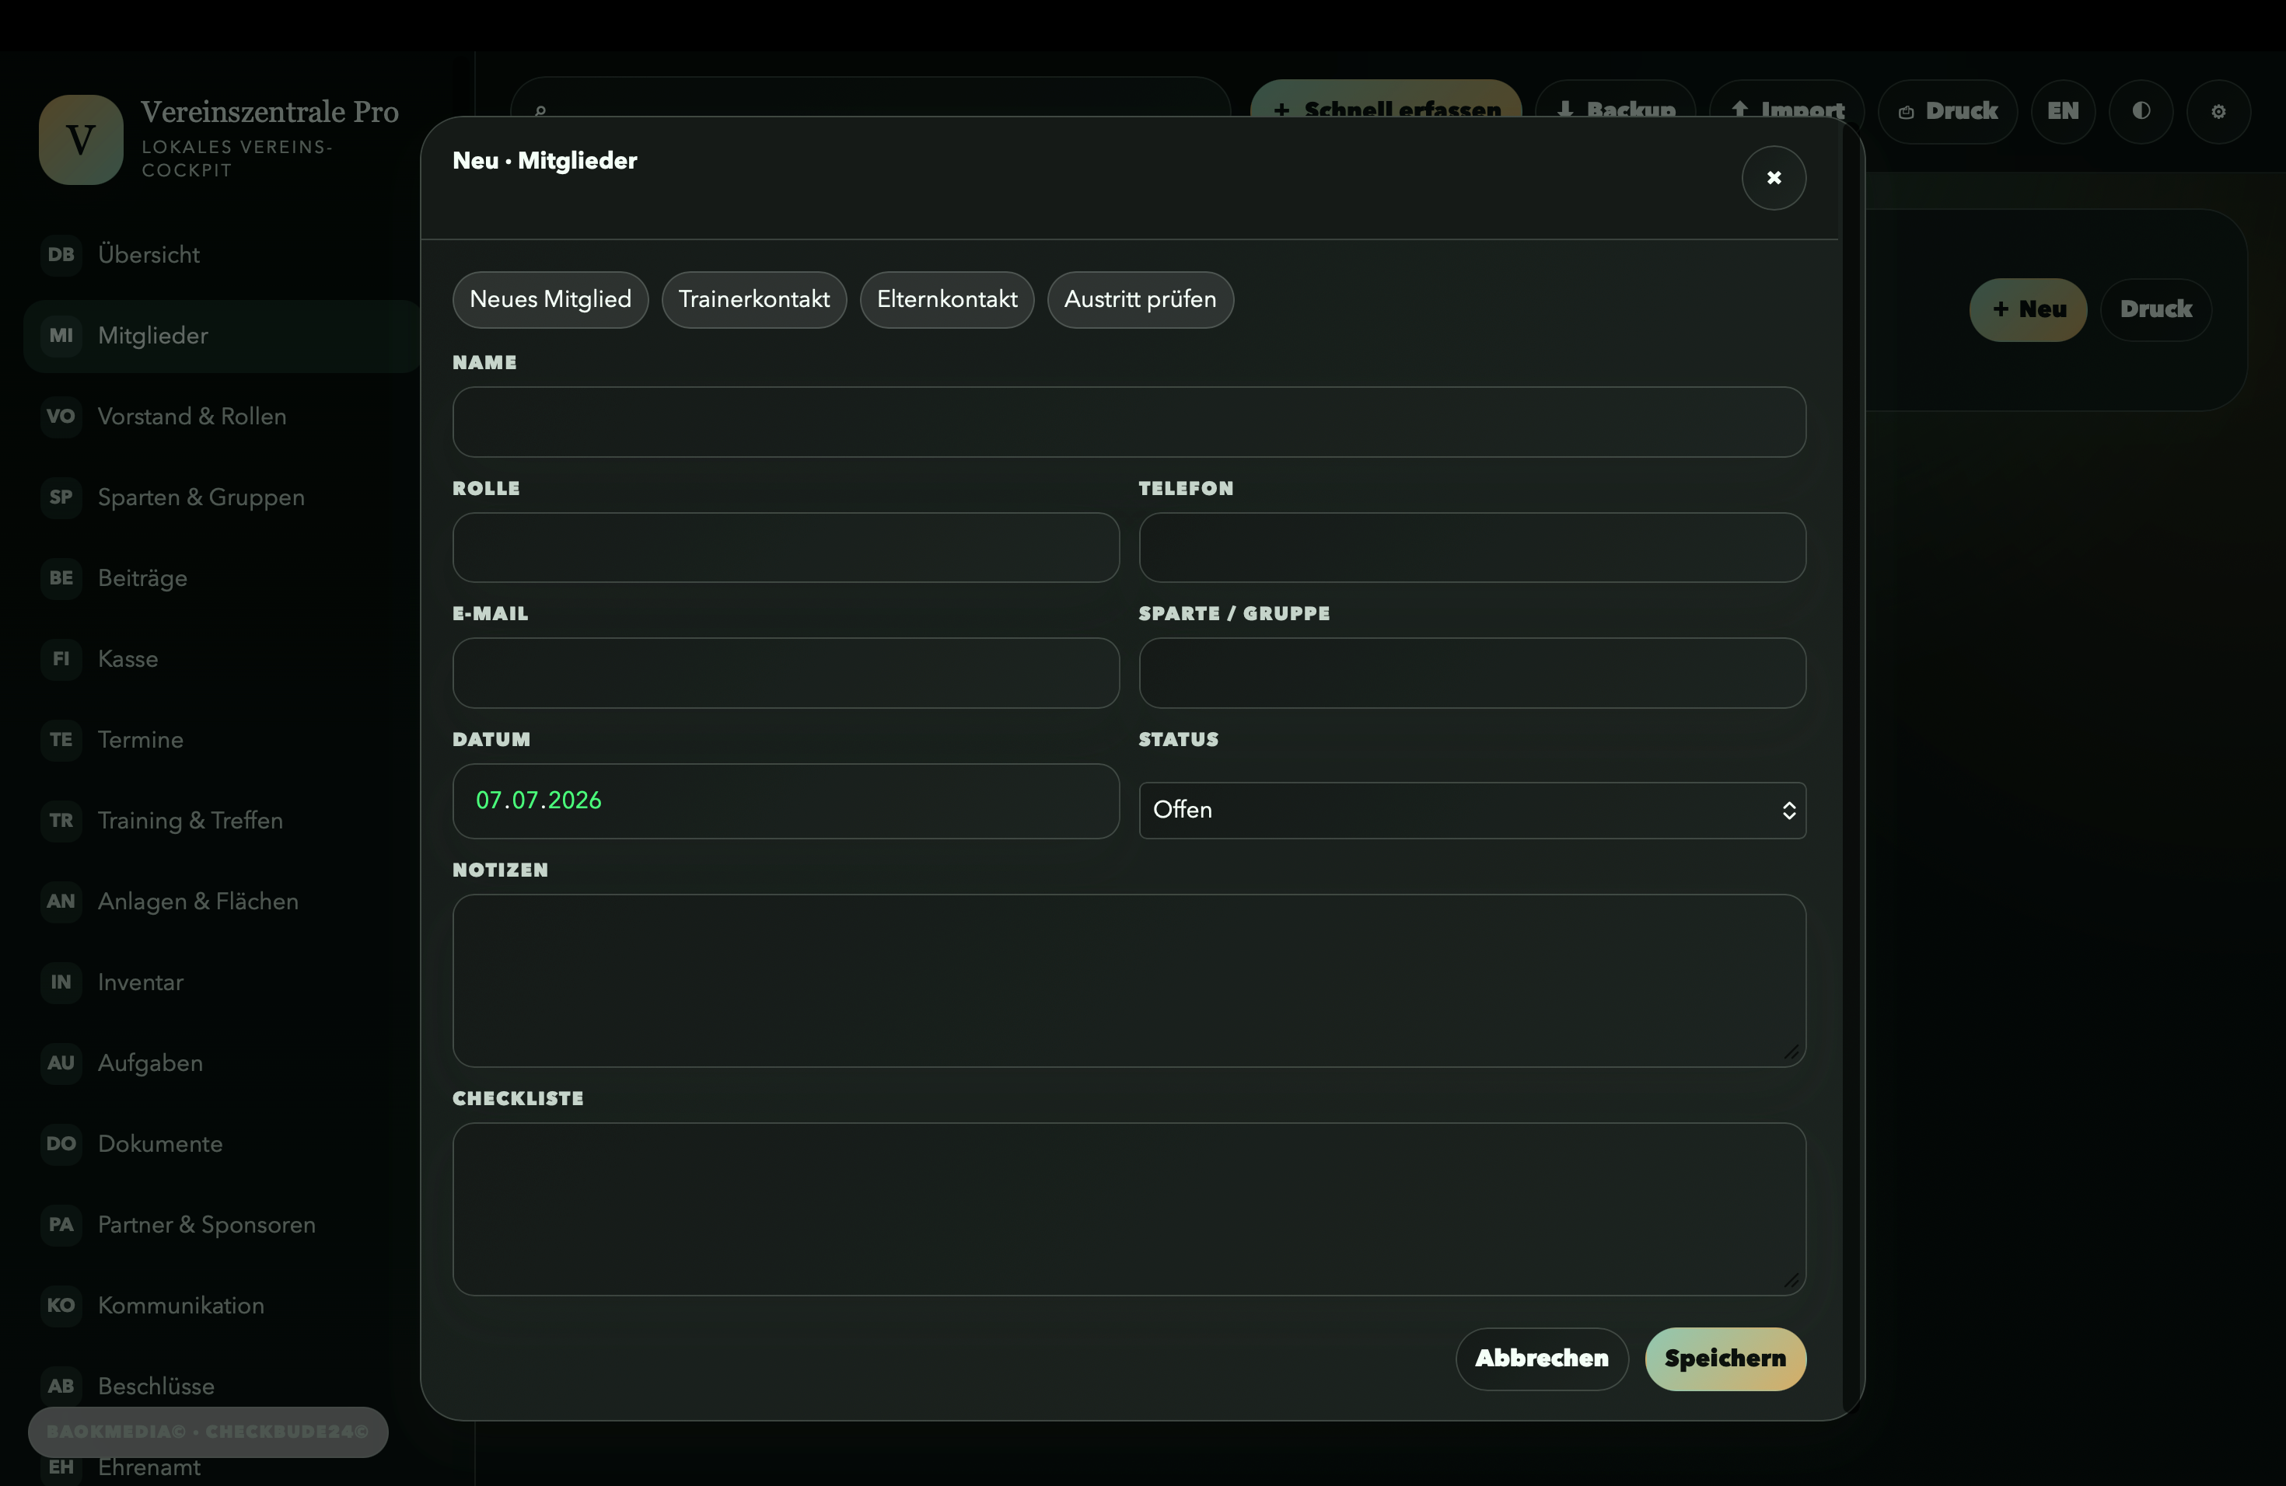
Task: Open Beiträge via the BE icon
Action: tap(61, 578)
